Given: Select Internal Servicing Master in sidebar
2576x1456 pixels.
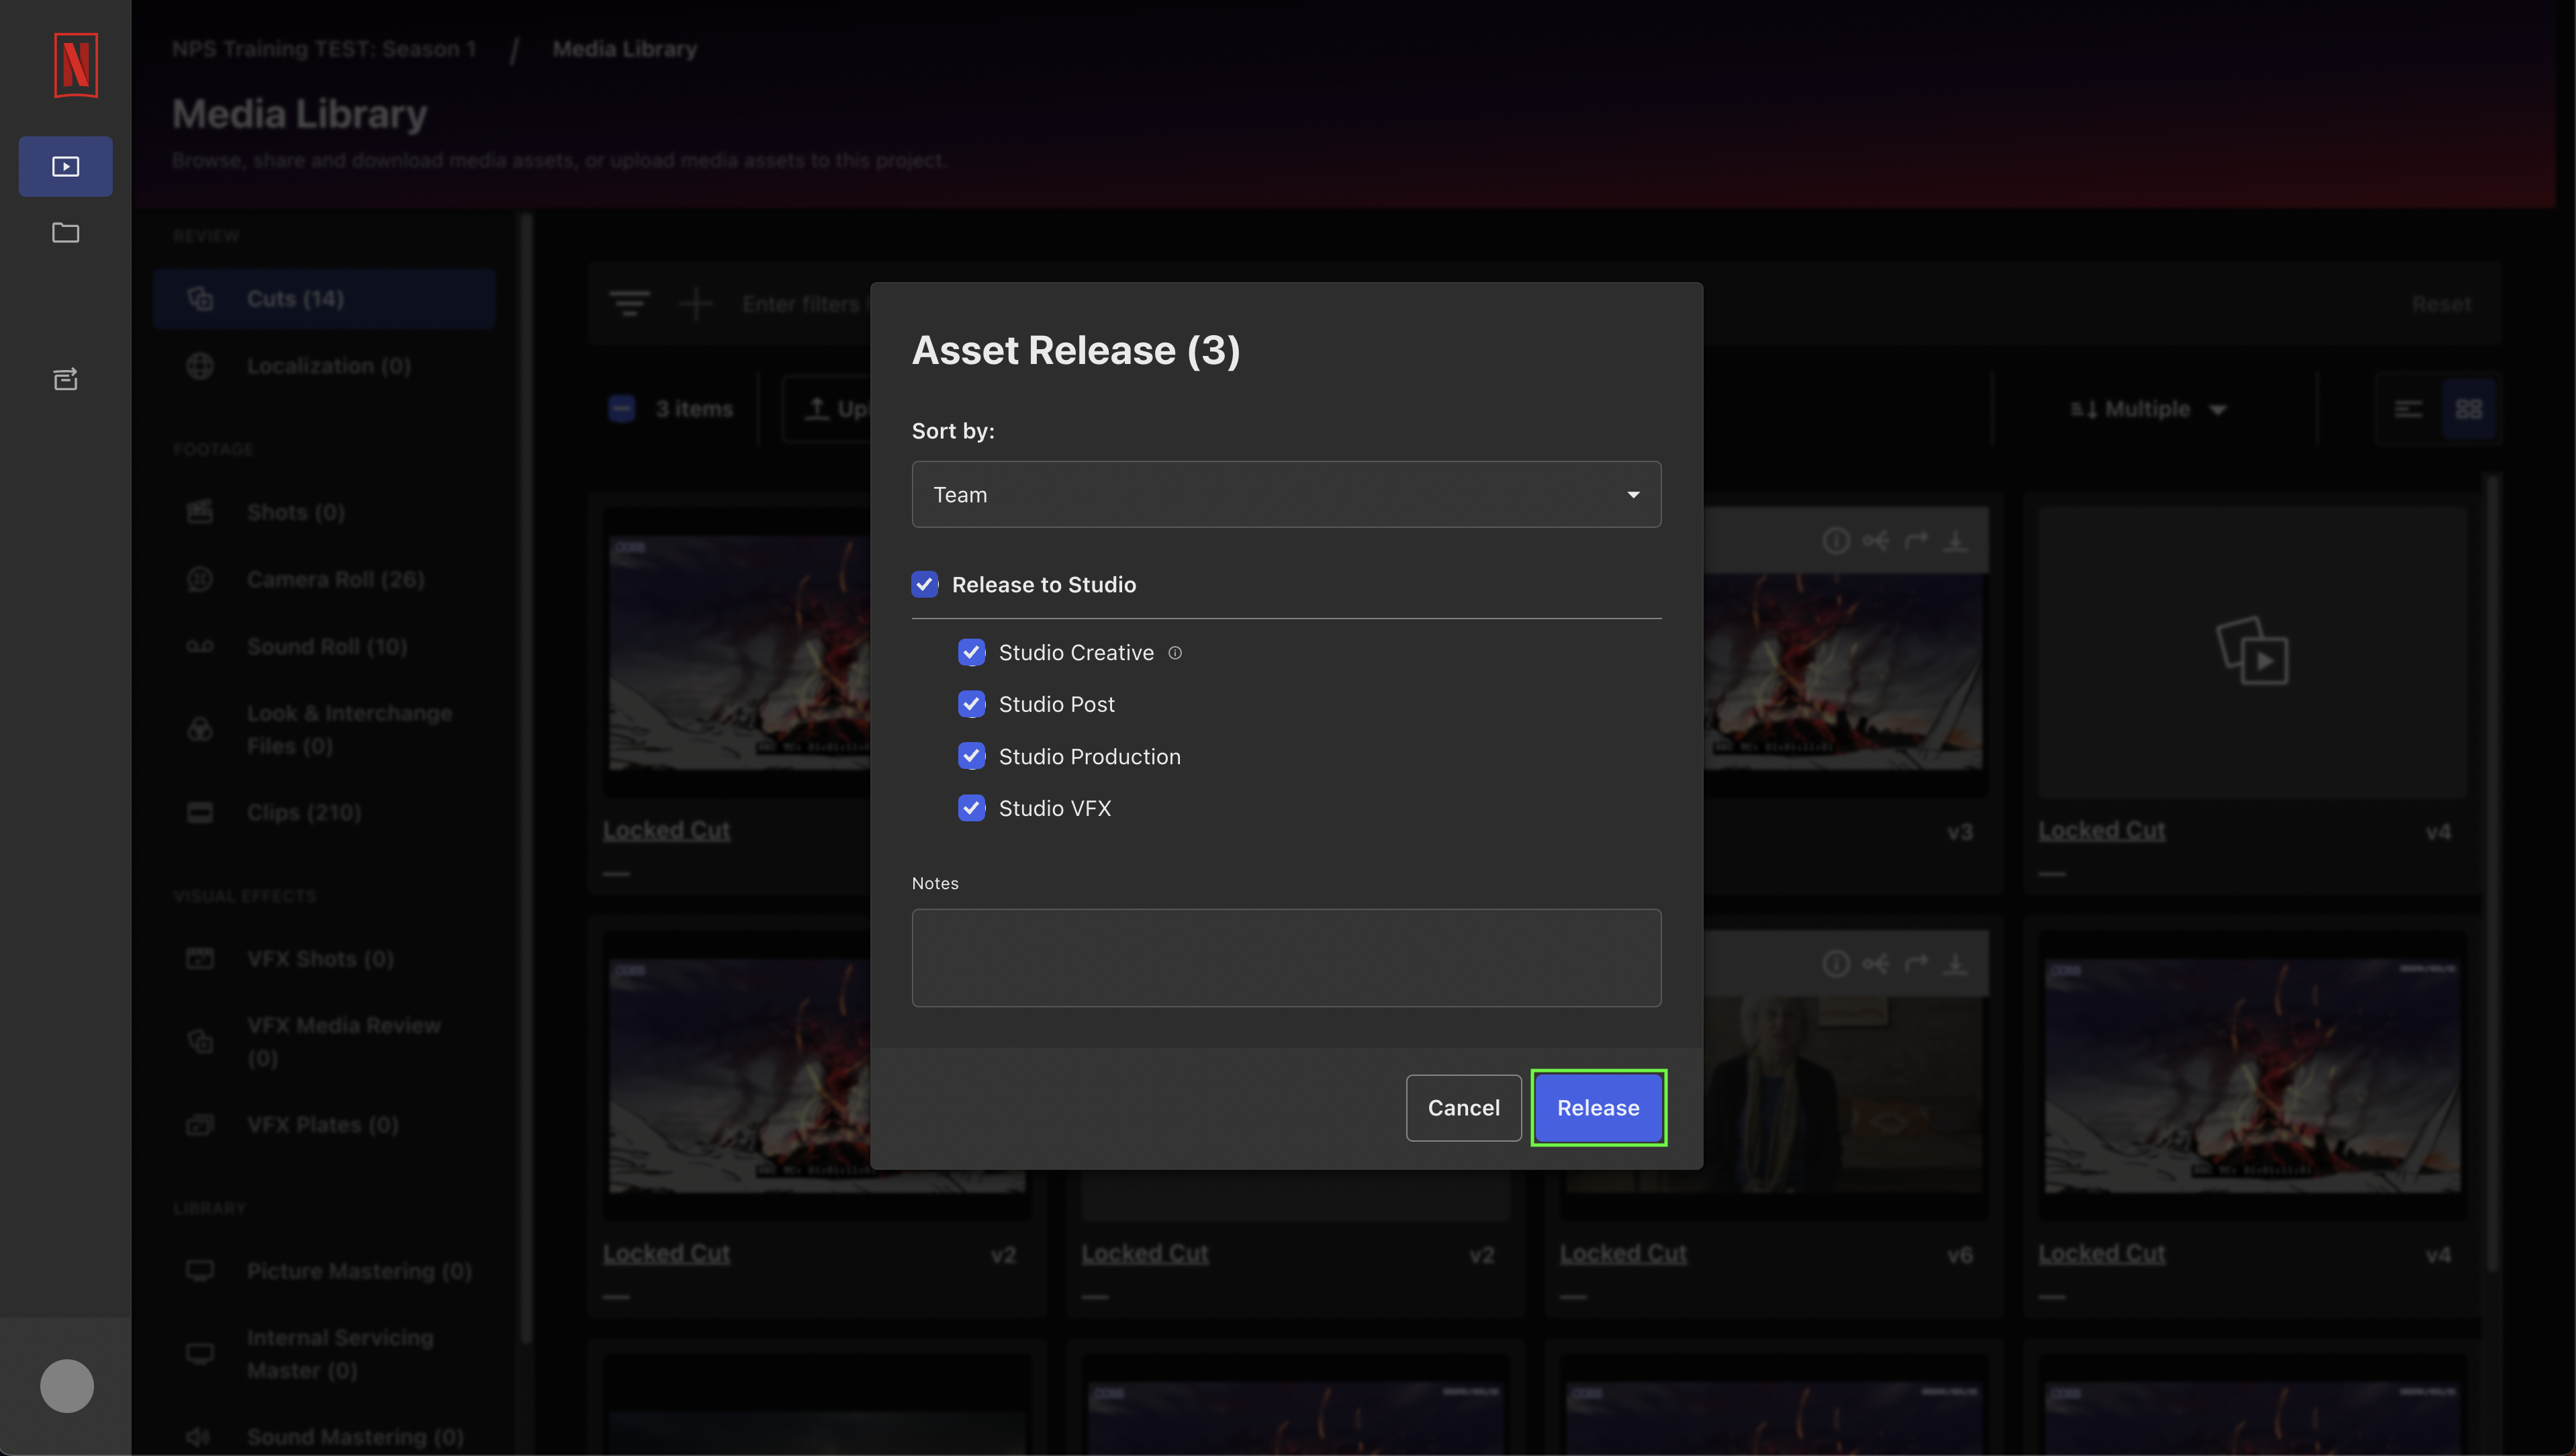Looking at the screenshot, I should 324,1353.
